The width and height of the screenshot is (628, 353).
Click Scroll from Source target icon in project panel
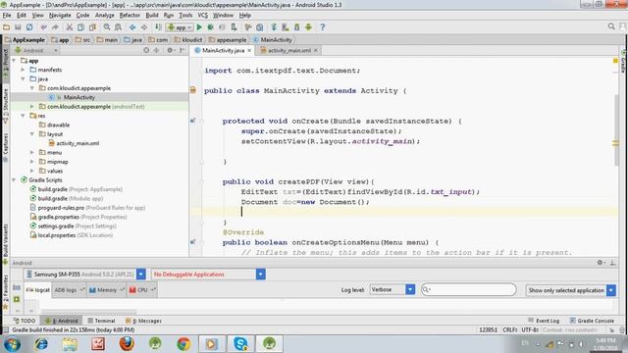pyautogui.click(x=146, y=50)
